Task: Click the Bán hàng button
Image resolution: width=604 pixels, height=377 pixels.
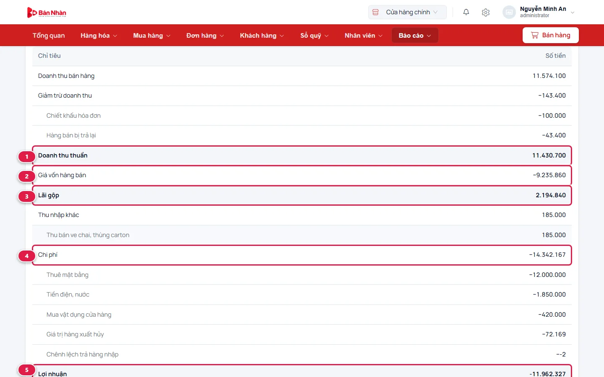Action: [x=550, y=35]
